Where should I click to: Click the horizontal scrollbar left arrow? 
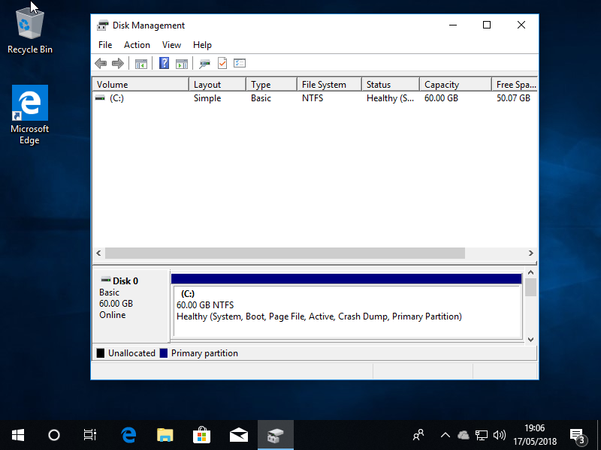pos(98,253)
